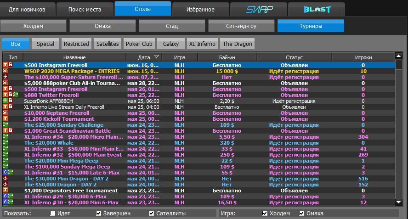
Task: Open the BLAST logo tab
Action: coord(317,9)
